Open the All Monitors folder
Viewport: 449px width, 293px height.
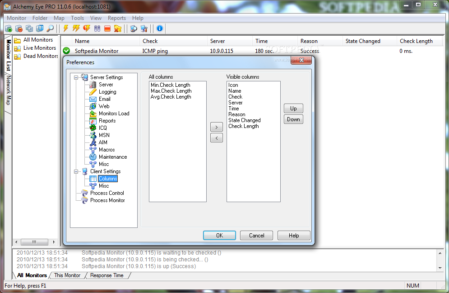(x=38, y=40)
